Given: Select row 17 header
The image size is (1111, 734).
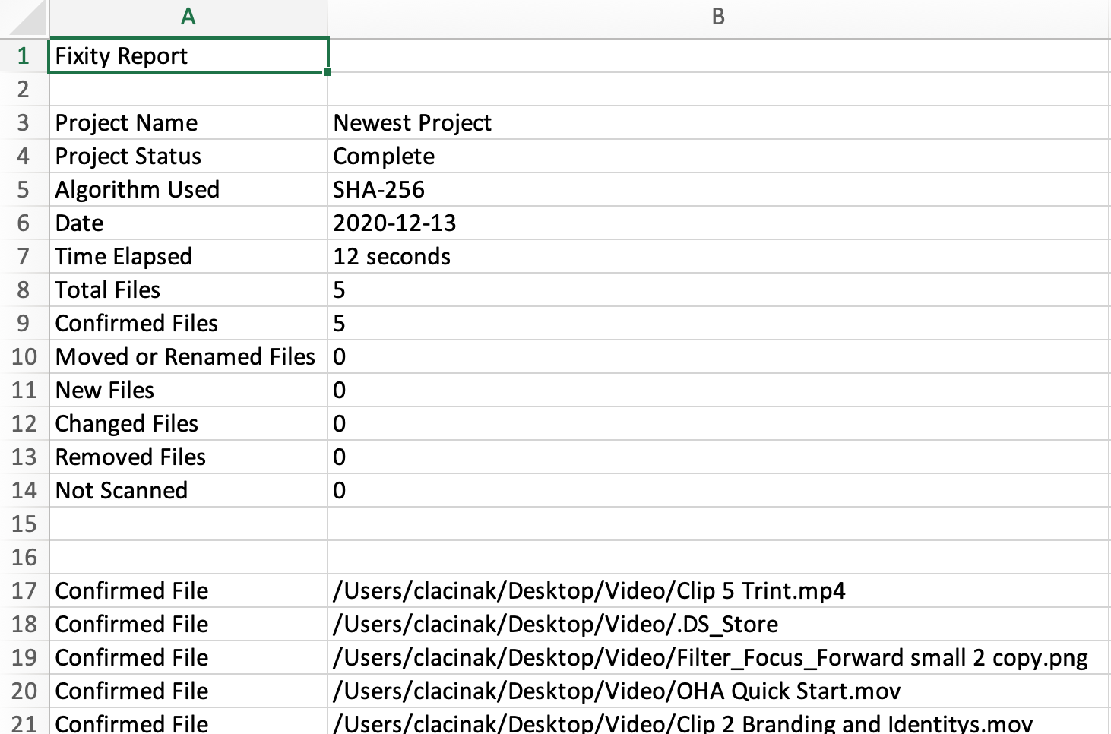Looking at the screenshot, I should tap(24, 590).
